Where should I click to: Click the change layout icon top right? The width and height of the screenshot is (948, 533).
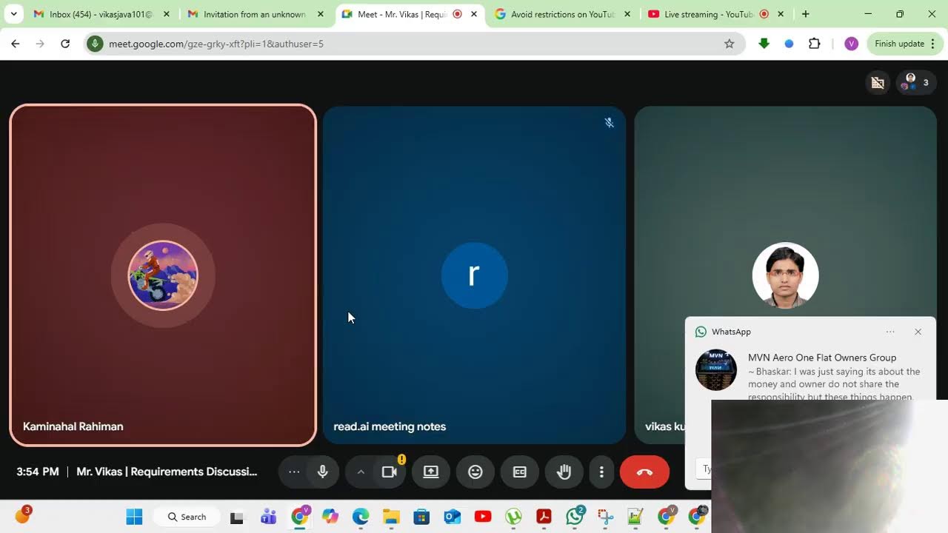click(x=878, y=83)
